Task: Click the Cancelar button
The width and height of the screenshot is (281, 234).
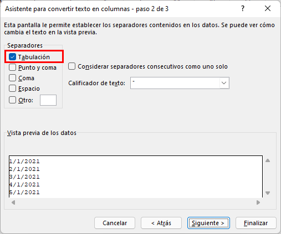Action: click(115, 223)
